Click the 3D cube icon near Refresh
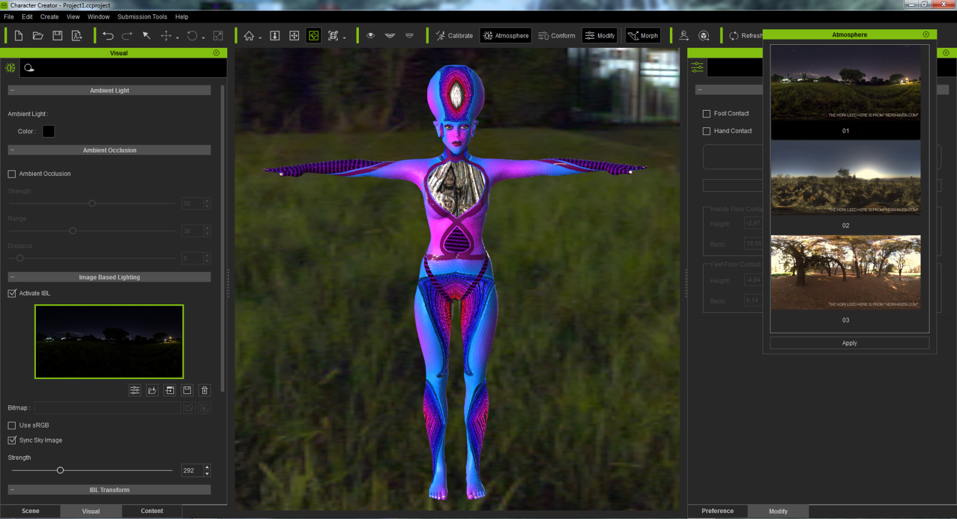 [704, 36]
